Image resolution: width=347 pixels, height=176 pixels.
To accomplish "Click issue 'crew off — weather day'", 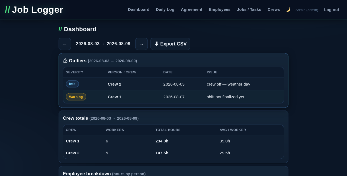I will click(x=229, y=84).
